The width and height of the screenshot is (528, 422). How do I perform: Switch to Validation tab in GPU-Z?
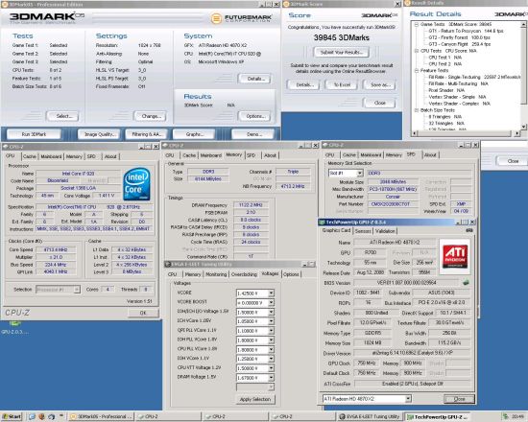click(x=385, y=231)
